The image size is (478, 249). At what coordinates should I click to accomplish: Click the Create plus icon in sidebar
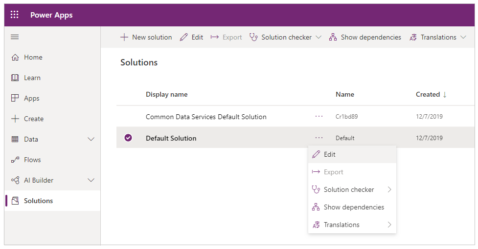click(15, 119)
